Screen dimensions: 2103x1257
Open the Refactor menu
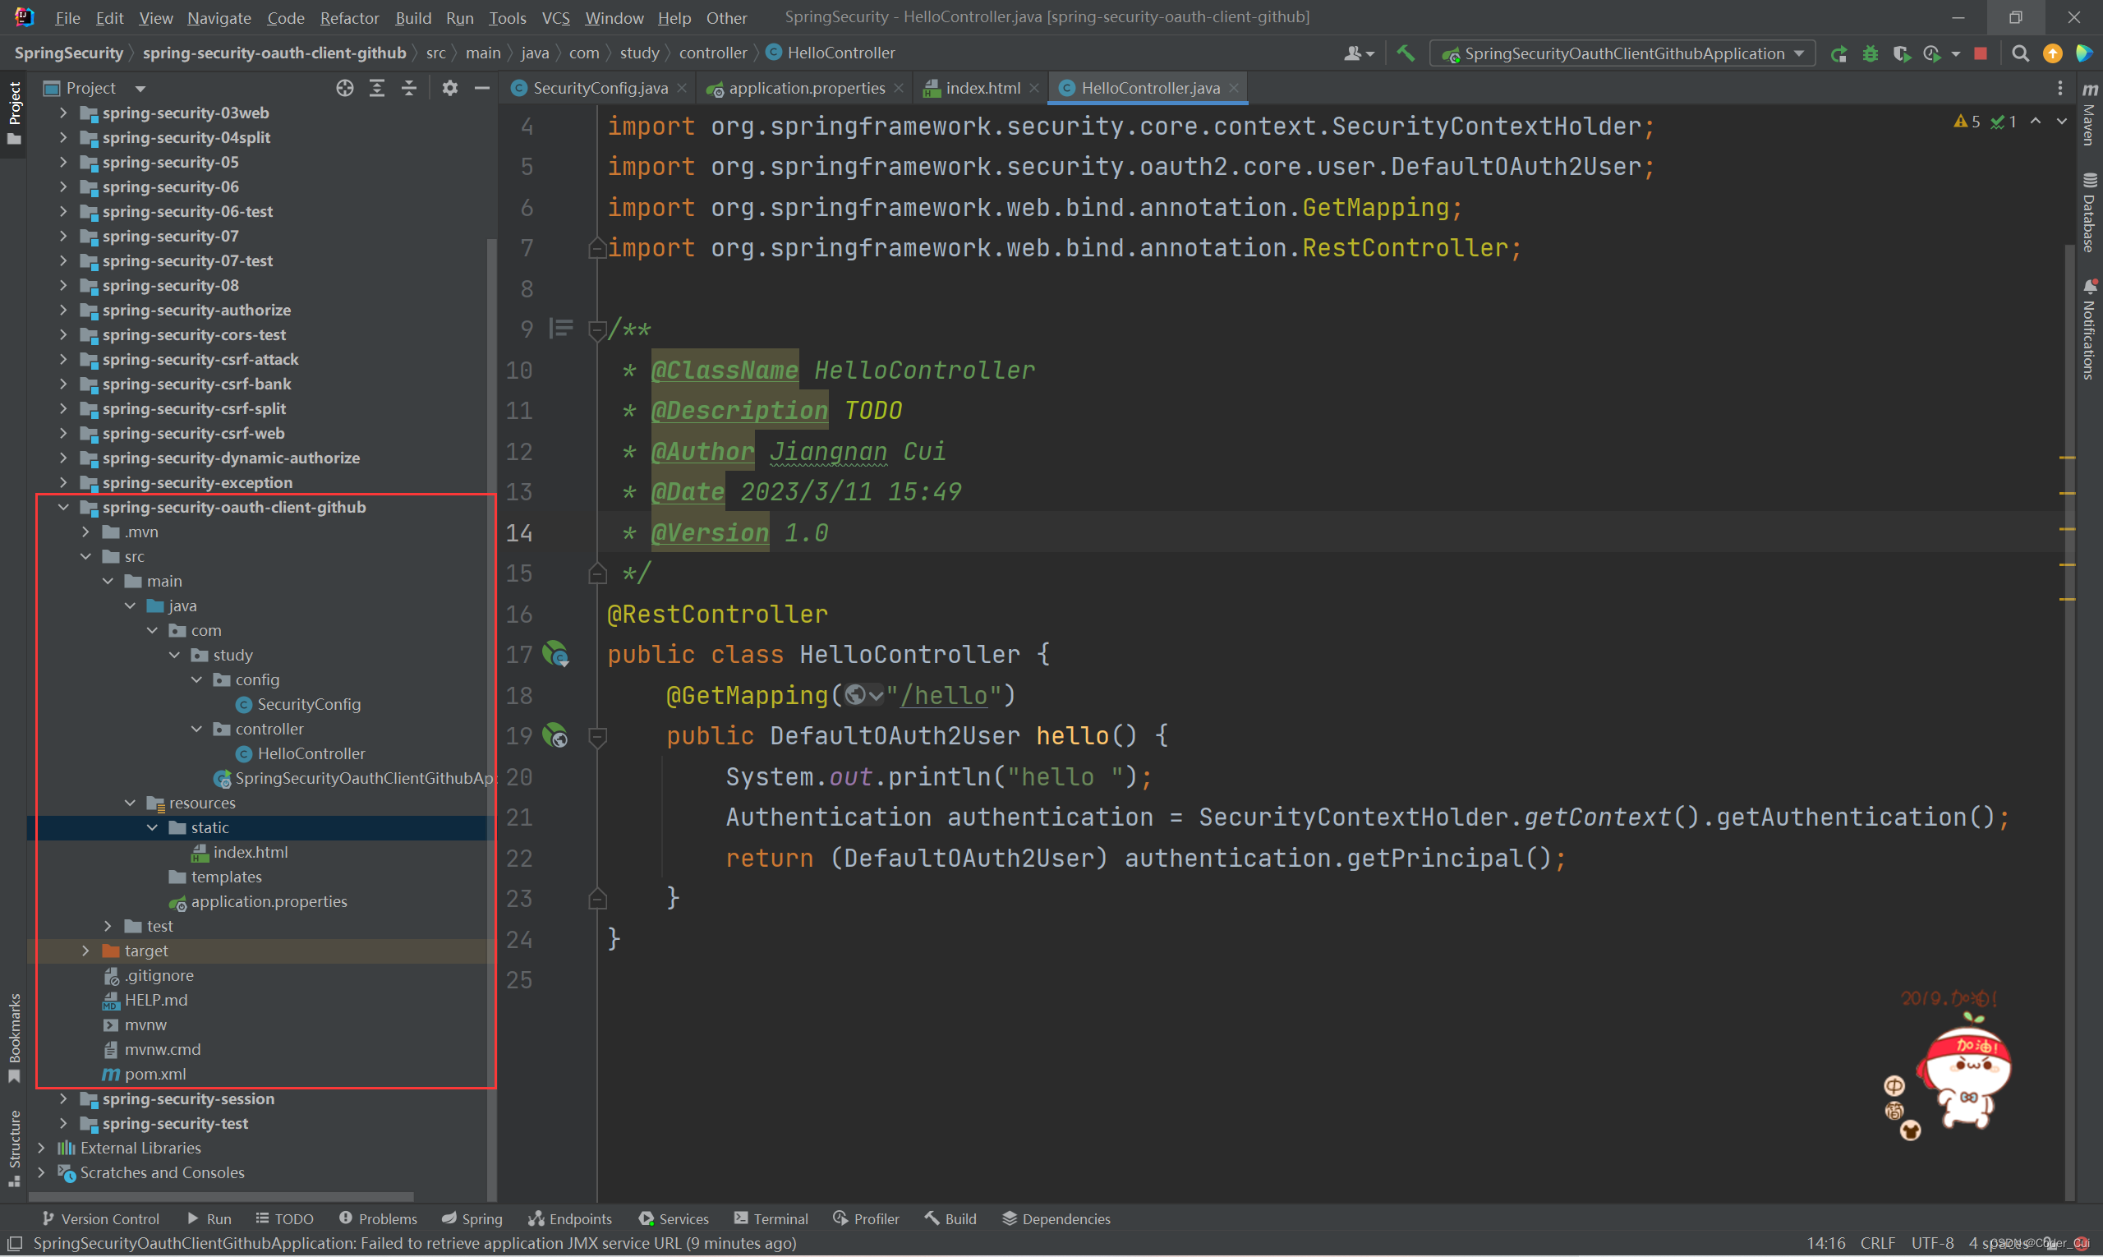(349, 17)
